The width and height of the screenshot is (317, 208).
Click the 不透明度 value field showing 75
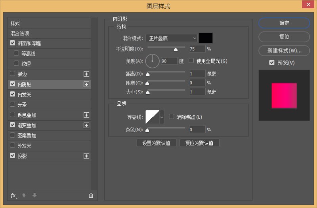pyautogui.click(x=197, y=49)
